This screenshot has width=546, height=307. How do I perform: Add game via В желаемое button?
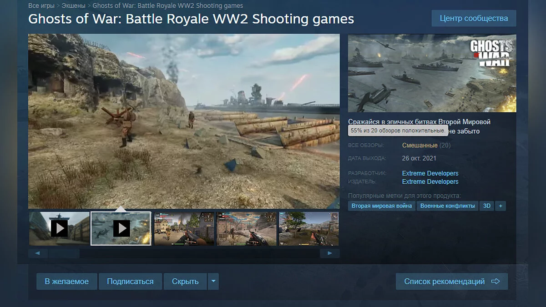pos(66,282)
